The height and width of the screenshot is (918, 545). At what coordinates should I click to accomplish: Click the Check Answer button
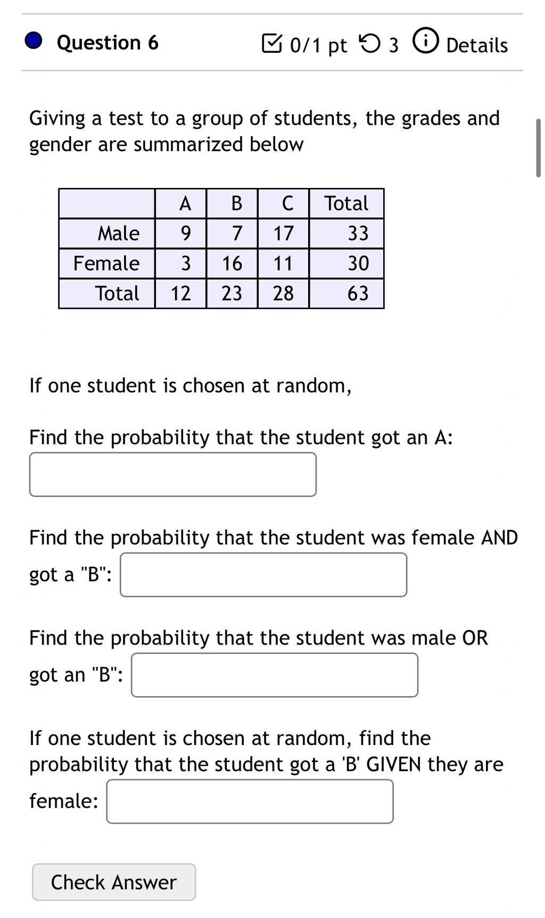114,882
